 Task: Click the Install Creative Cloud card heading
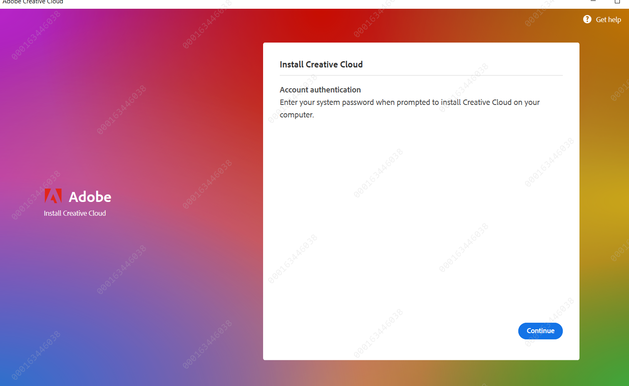click(321, 64)
